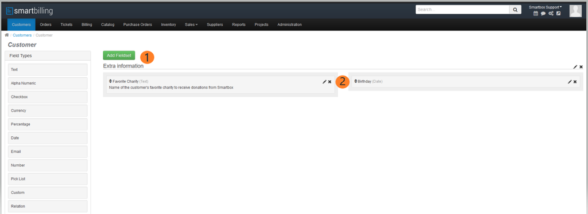Click the Customers breadcrumb link
Image resolution: width=588 pixels, height=214 pixels.
(22, 35)
